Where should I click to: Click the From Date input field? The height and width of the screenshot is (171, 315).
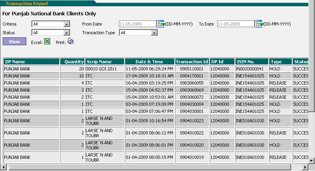[137, 24]
